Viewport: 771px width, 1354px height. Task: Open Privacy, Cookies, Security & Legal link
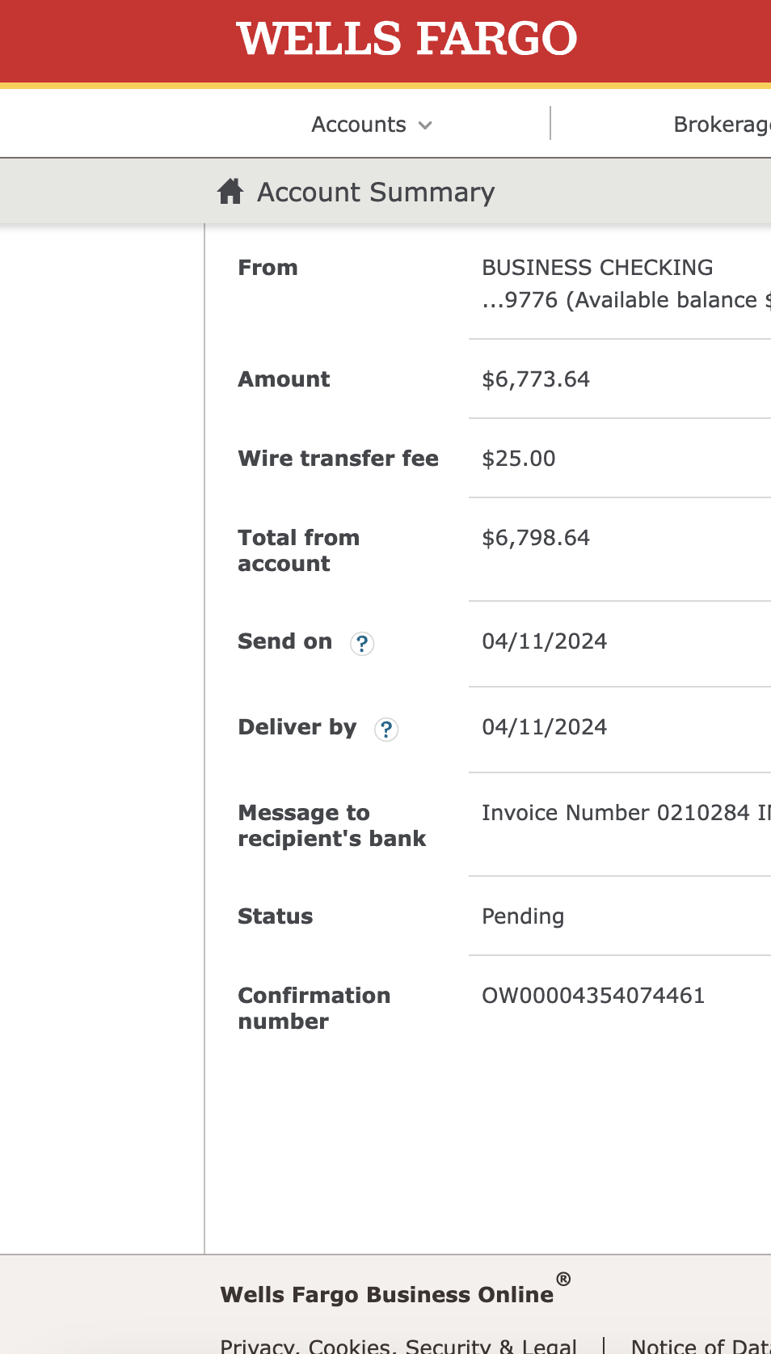(398, 1345)
